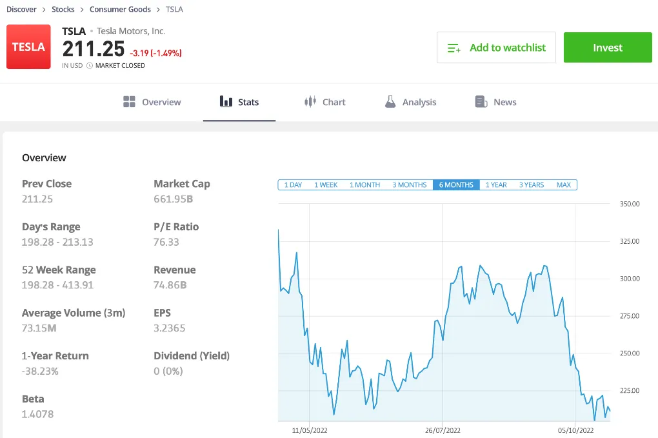
Task: Click the Dividend (Yield) value 0 (0%)
Action: [168, 372]
